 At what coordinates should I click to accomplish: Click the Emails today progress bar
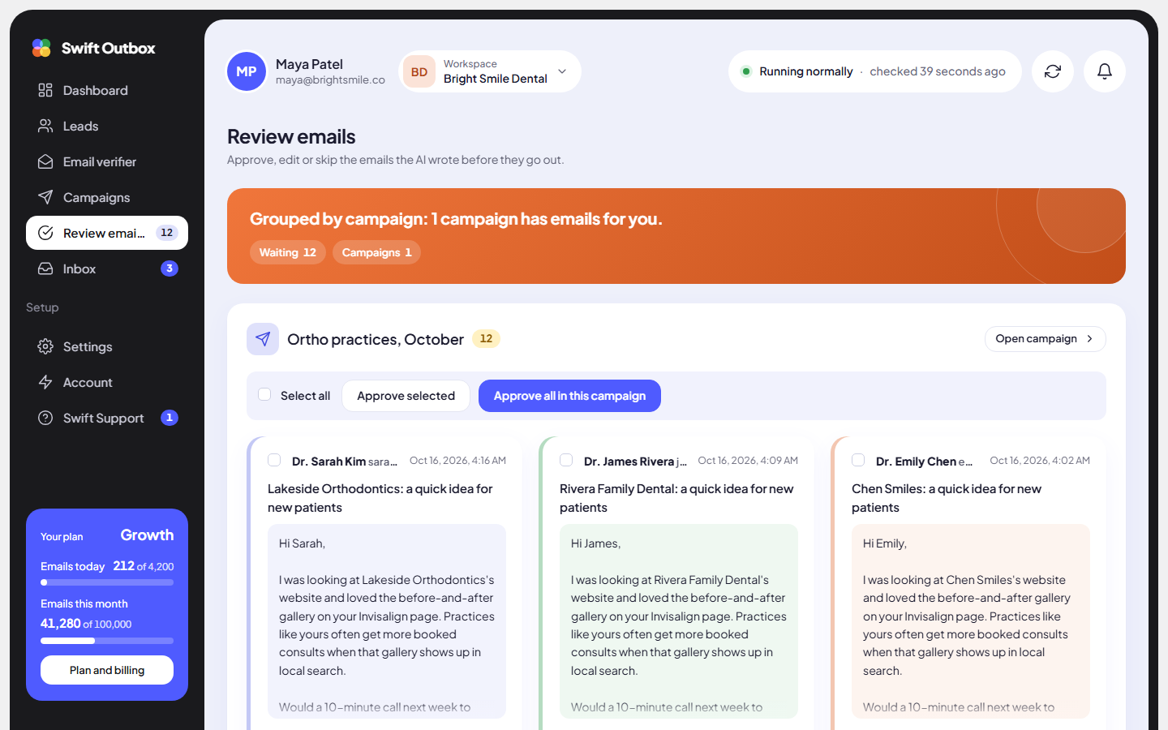point(107,582)
